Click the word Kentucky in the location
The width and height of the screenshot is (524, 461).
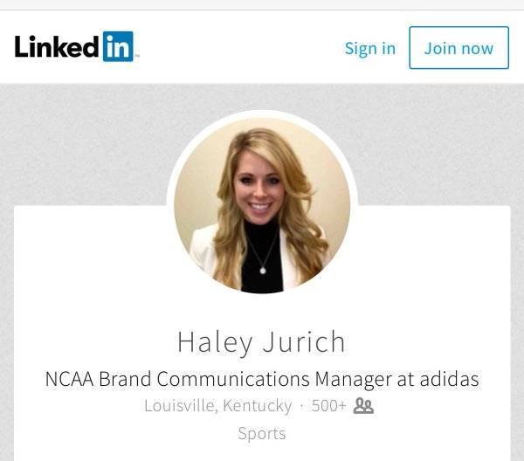pyautogui.click(x=258, y=406)
